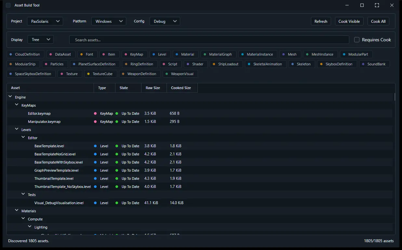Focus the Search assets field
Viewport: 402px width, 250px height.
coord(209,40)
